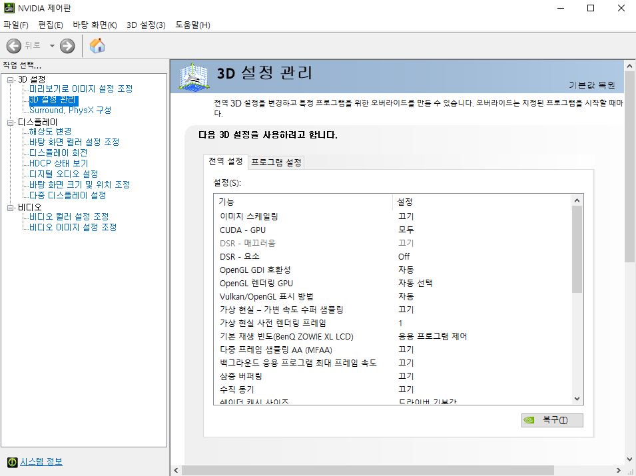Click settings list scroll-down arrow
The width and height of the screenshot is (636, 476).
pos(577,399)
